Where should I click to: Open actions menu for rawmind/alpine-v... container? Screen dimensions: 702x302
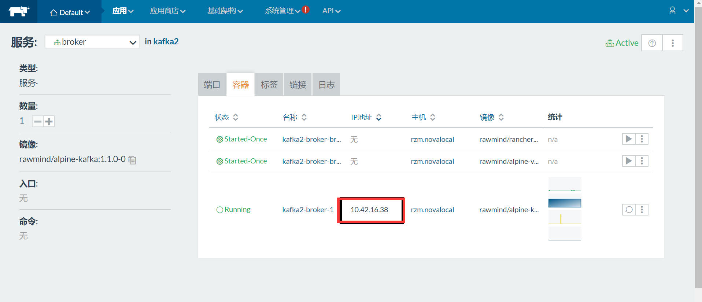pos(642,161)
